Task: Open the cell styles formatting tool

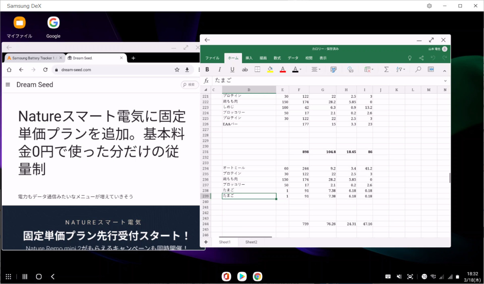Action: click(x=334, y=69)
